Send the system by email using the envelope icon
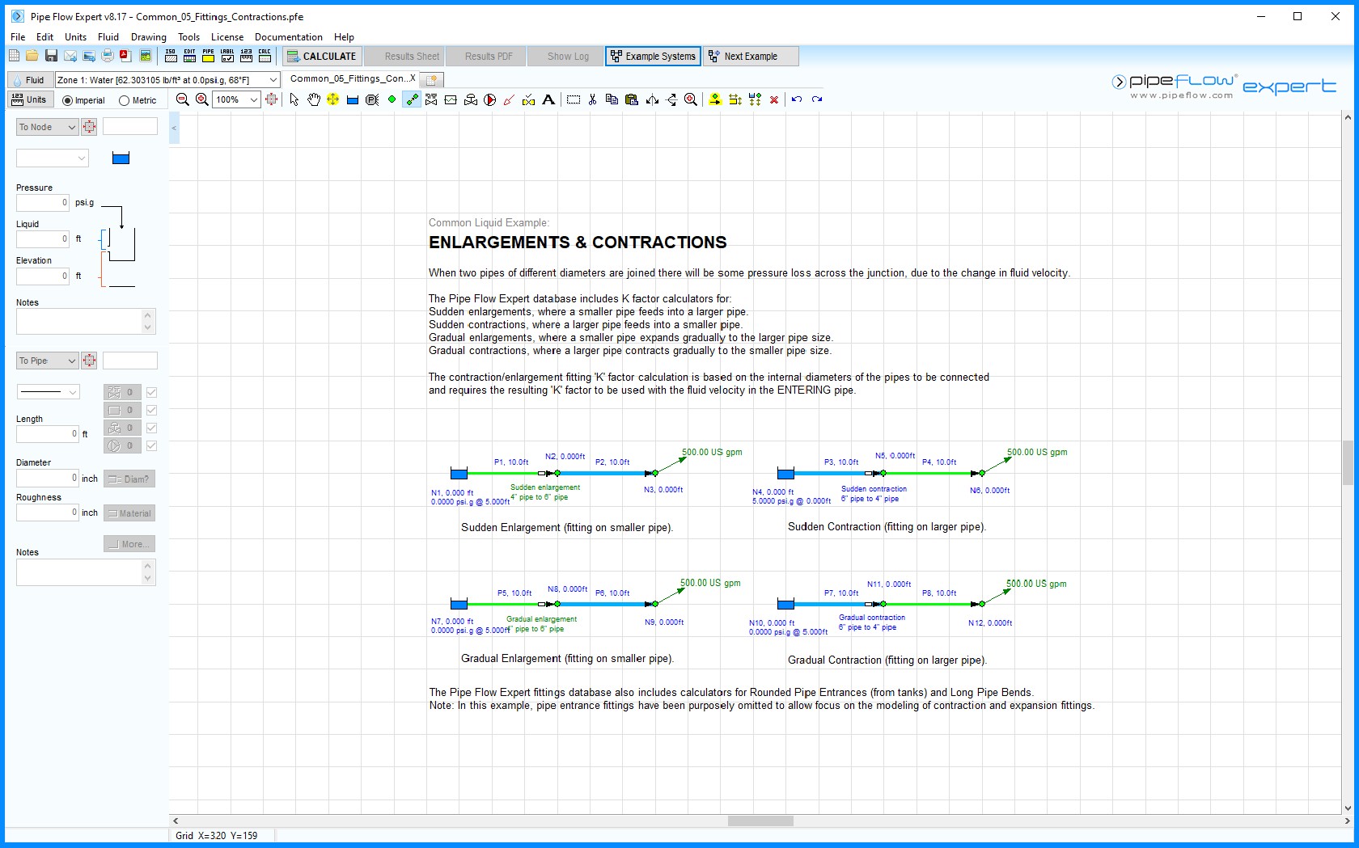 [x=70, y=56]
